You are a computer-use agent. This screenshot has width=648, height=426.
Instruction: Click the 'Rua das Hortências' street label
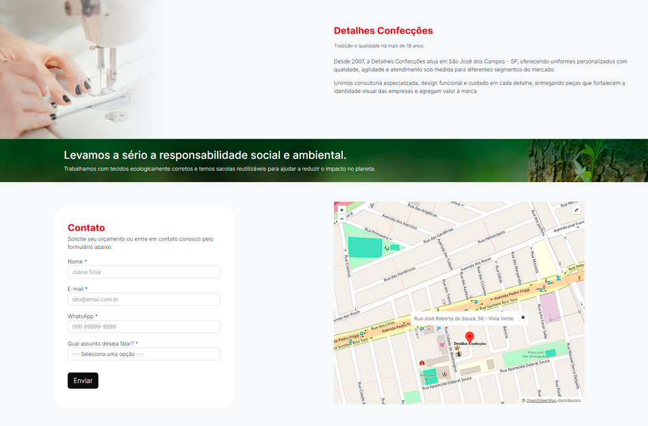(x=400, y=274)
